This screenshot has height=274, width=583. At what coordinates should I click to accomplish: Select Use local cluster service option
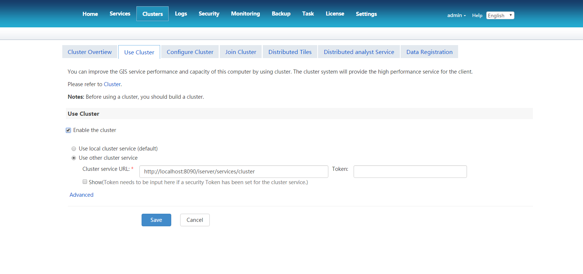pos(74,149)
